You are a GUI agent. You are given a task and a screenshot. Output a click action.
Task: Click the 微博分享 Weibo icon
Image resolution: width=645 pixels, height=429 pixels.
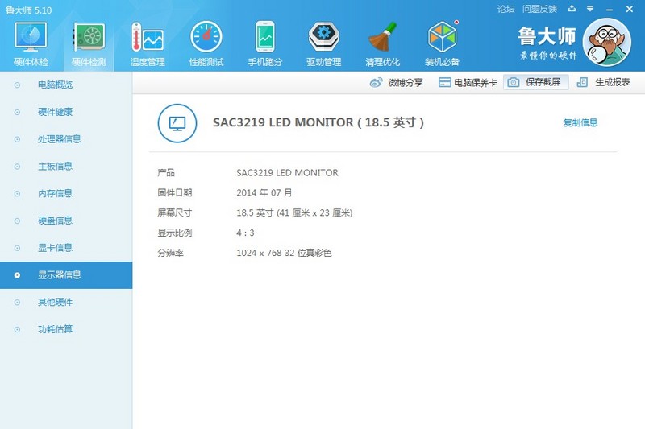[376, 83]
